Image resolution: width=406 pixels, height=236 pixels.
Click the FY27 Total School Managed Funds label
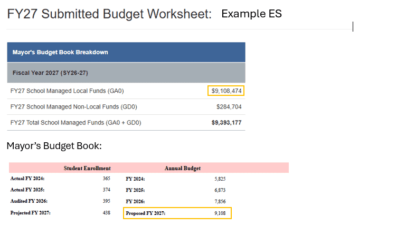pyautogui.click(x=75, y=123)
